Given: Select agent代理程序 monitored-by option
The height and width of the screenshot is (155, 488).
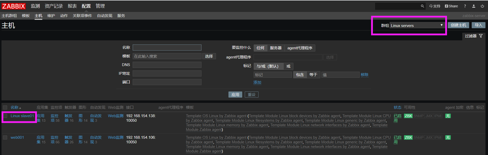Looking at the screenshot, I should (300, 48).
